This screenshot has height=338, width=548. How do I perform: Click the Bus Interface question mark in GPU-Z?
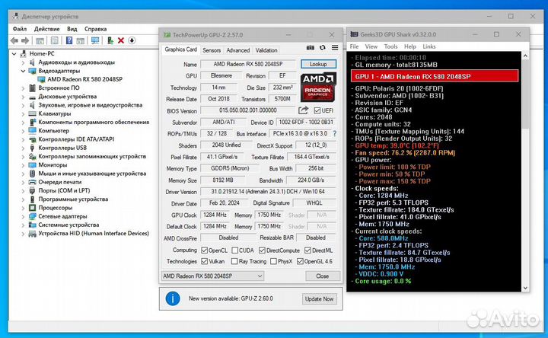(334, 133)
